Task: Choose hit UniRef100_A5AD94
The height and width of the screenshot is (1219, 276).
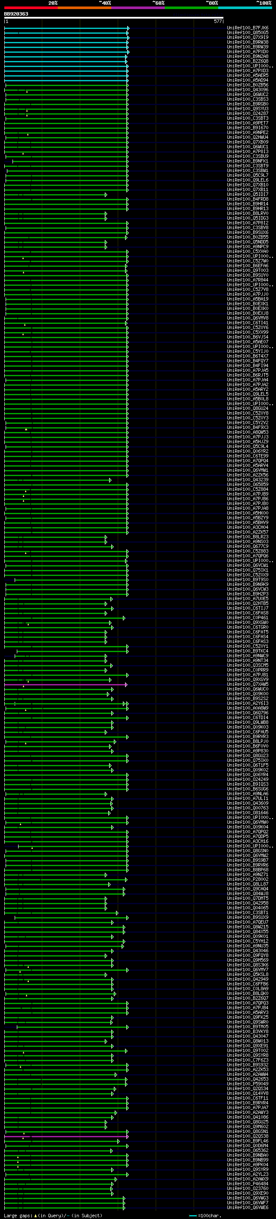Action: point(248,80)
